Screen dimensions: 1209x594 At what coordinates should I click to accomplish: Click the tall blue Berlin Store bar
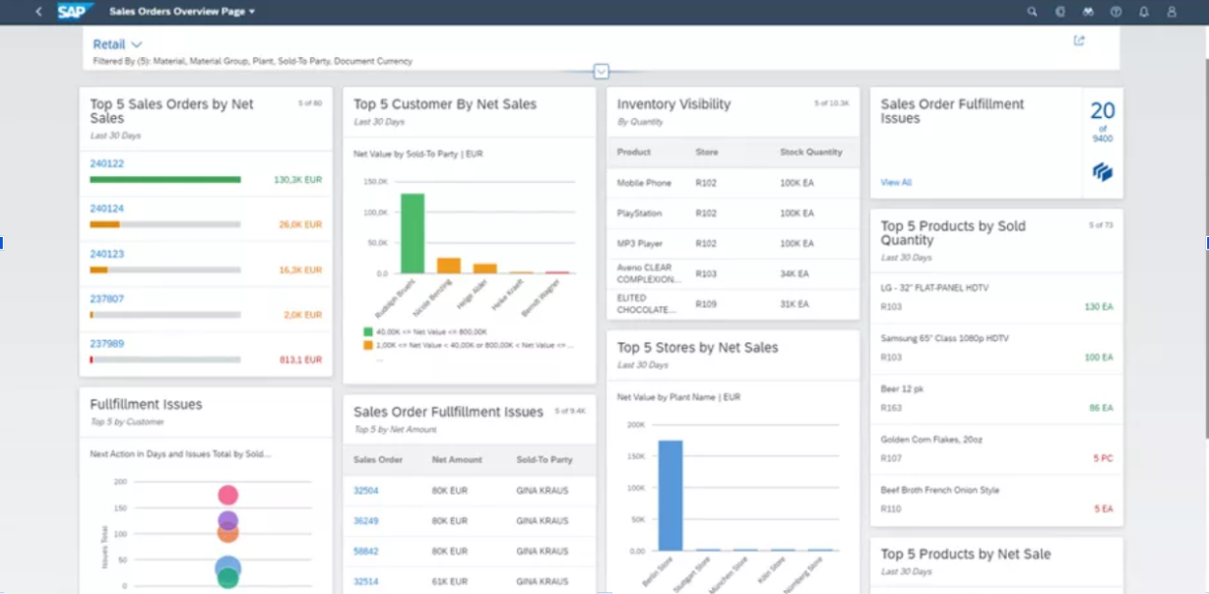click(x=670, y=495)
